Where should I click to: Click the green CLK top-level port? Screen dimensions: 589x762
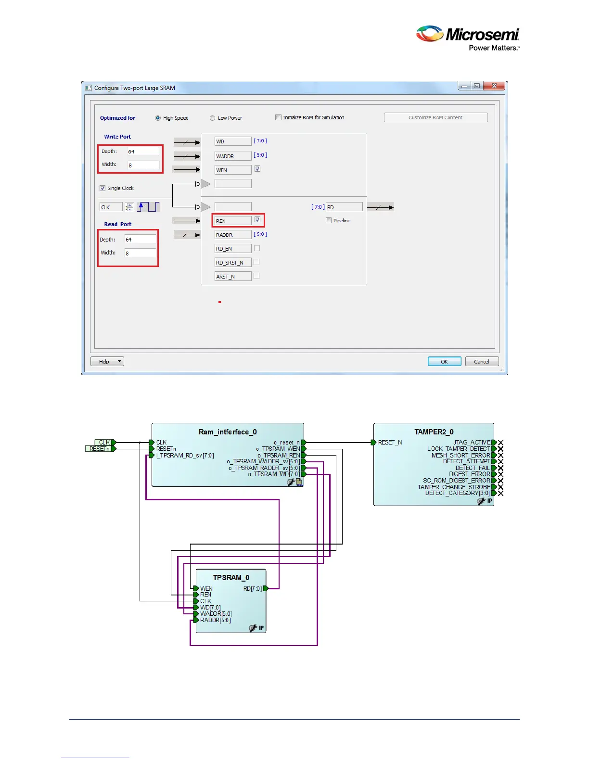point(105,443)
